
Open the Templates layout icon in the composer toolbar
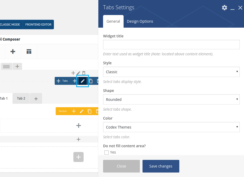pyautogui.click(x=29, y=51)
